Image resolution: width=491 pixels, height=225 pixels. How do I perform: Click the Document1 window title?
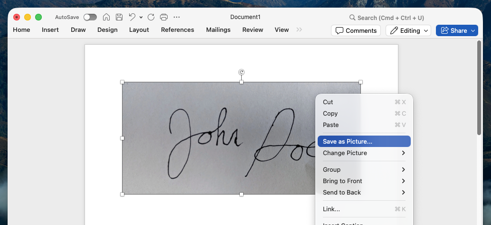tap(245, 17)
